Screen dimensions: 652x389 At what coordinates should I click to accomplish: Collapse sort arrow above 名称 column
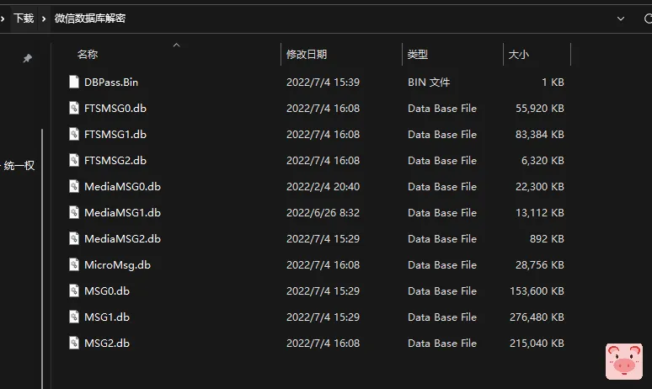click(176, 45)
